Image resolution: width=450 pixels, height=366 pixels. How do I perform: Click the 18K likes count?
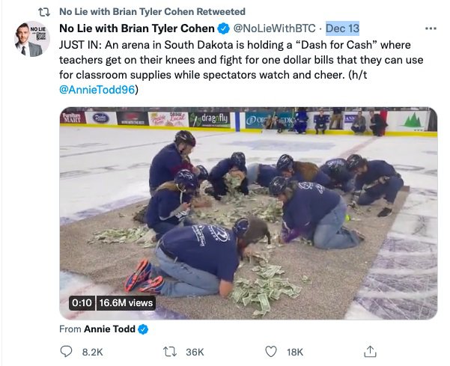pos(295,351)
